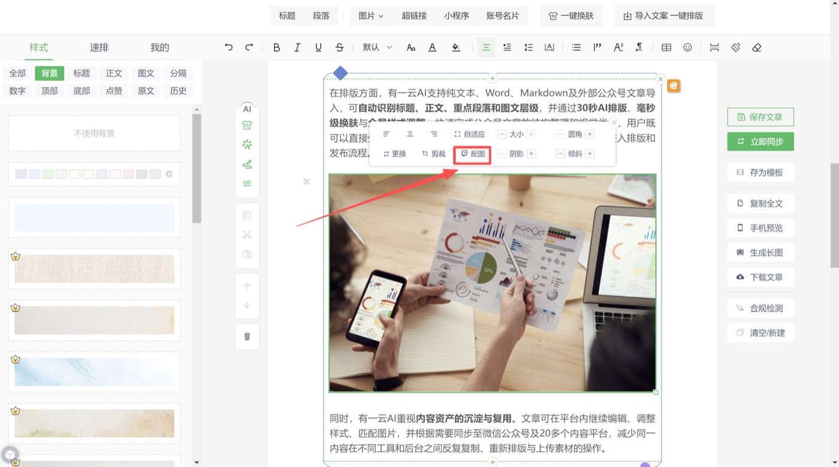839x467 pixels.
Task: Pick the light green color swatch
Action: click(48, 174)
